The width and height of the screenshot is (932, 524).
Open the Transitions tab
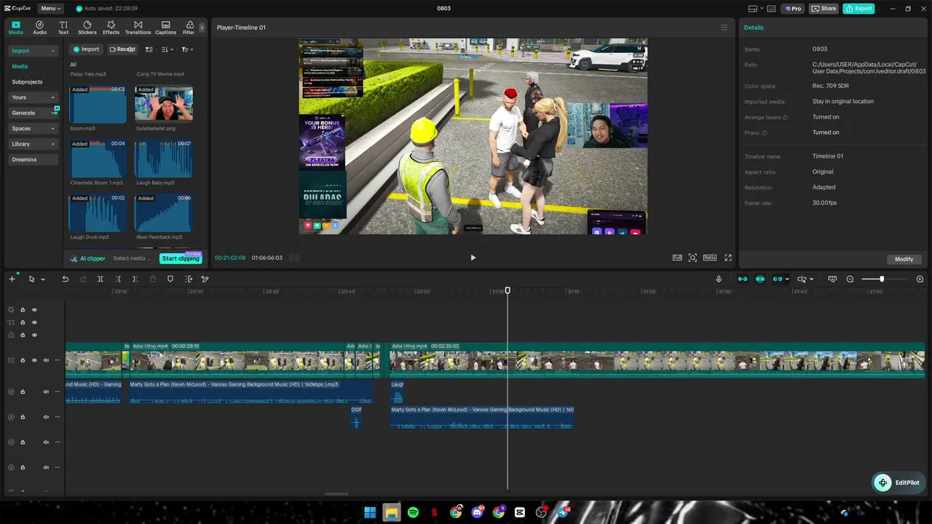pos(138,28)
